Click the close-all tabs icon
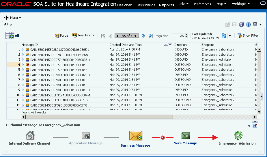Screen dimensions: 267x157 (x=255, y=24)
